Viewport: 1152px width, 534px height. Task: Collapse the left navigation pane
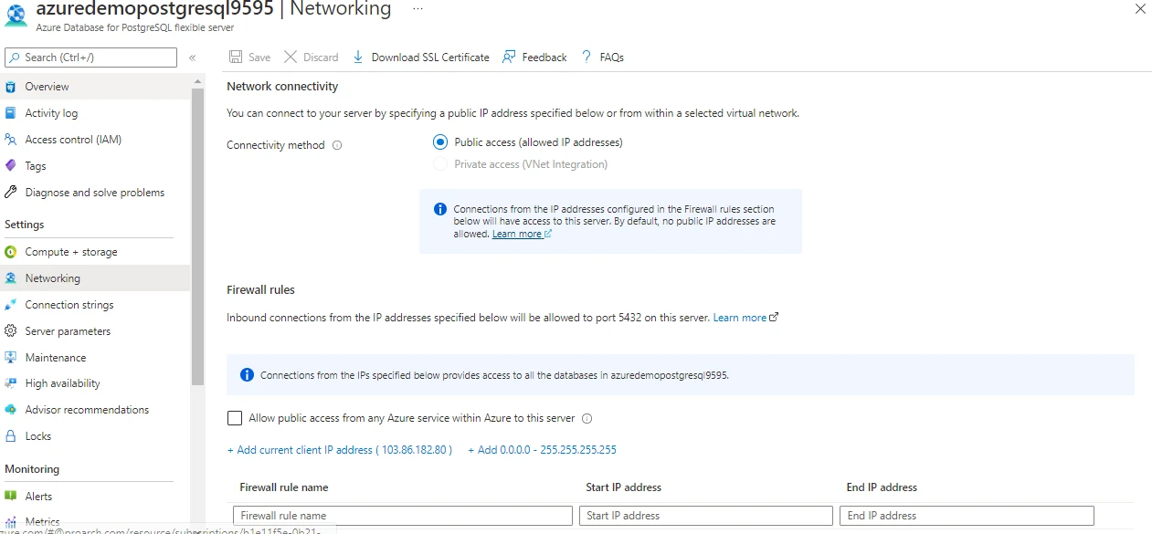[x=192, y=57]
